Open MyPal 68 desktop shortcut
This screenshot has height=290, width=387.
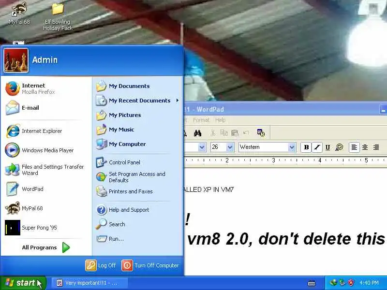tap(19, 13)
